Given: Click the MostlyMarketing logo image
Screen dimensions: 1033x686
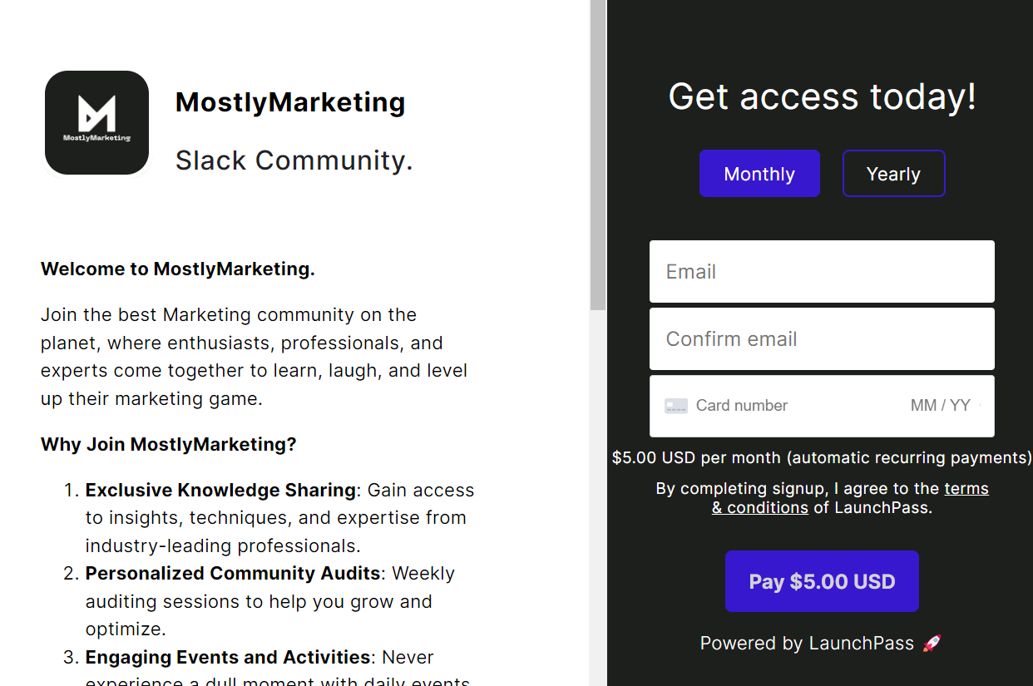Looking at the screenshot, I should click(x=96, y=122).
